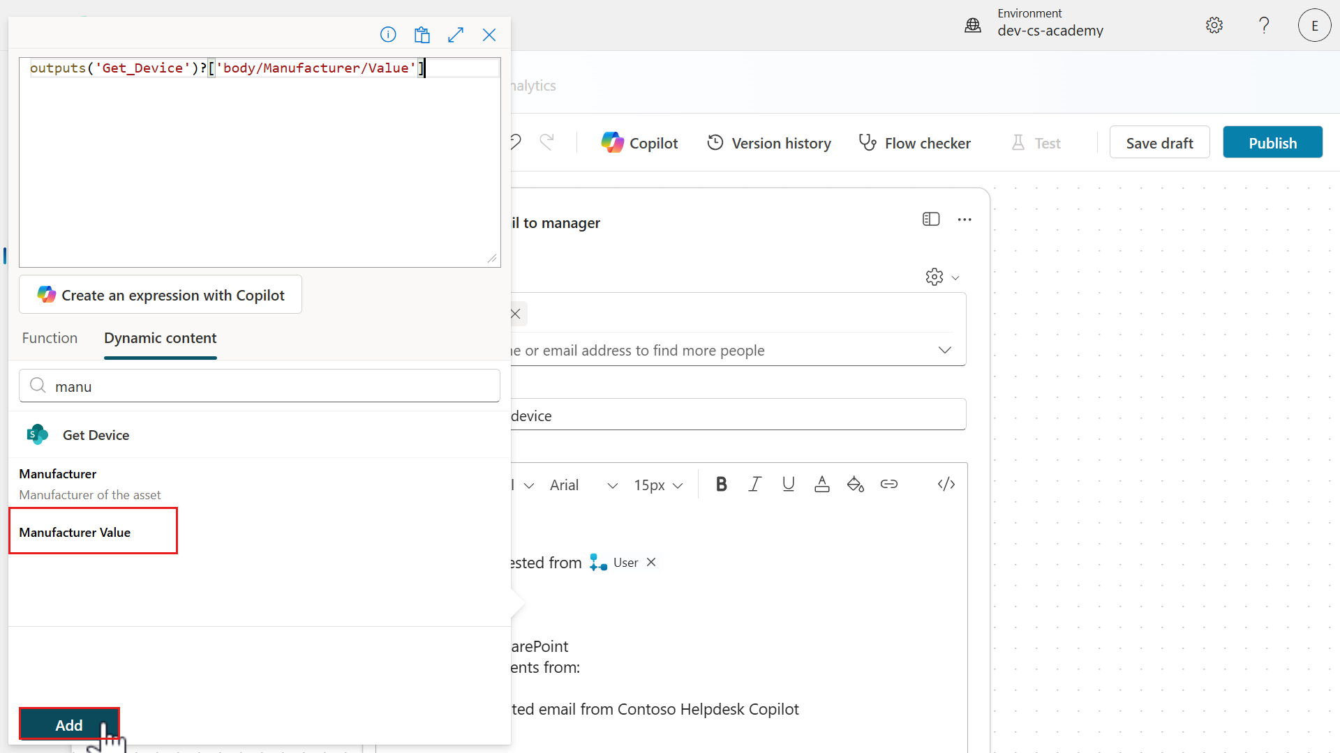Open the Copilot panel
Screen dimensions: 1340x753
(638, 142)
